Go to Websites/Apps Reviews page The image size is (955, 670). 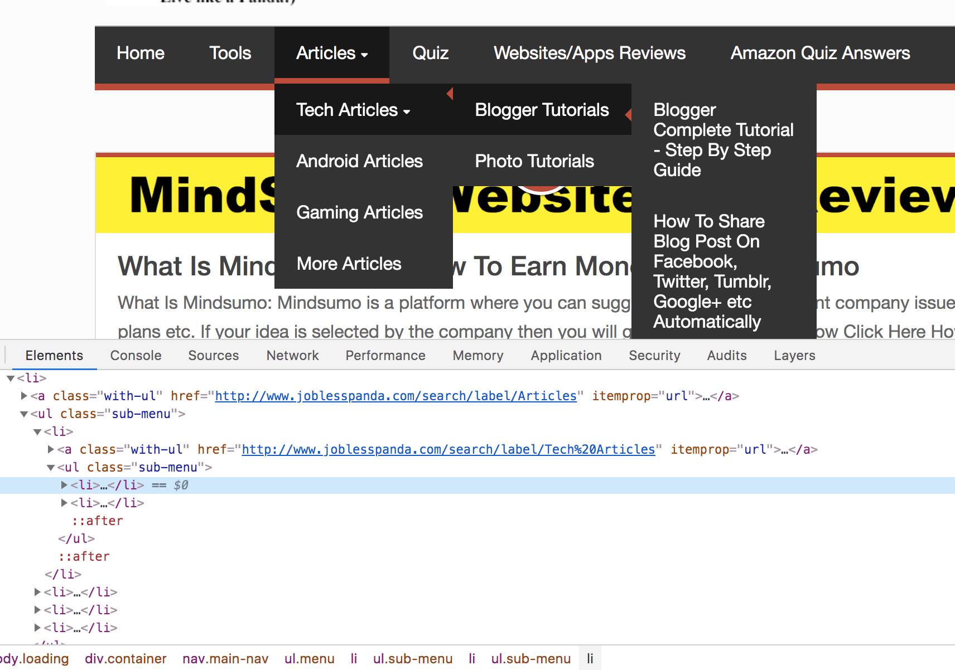[590, 54]
